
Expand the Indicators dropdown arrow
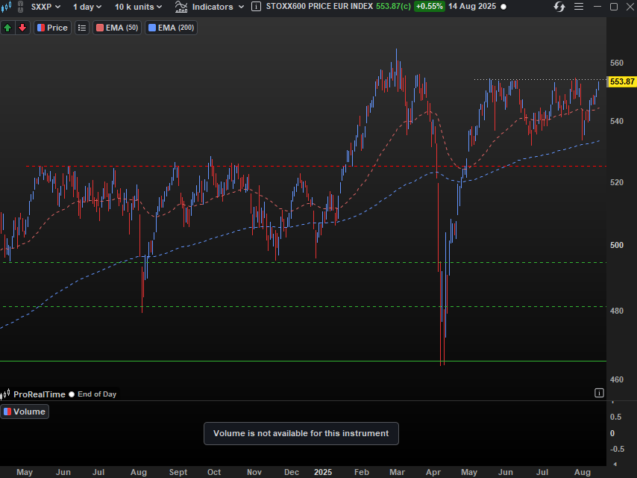pos(242,7)
